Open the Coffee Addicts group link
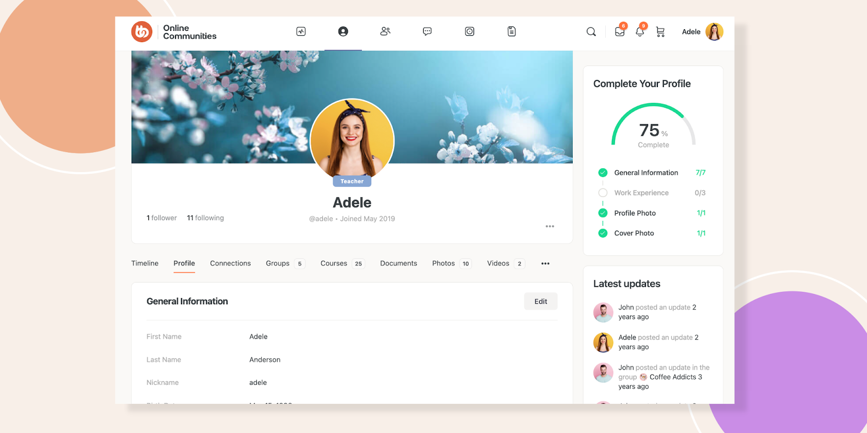Viewport: 867px width, 433px height. (672, 377)
